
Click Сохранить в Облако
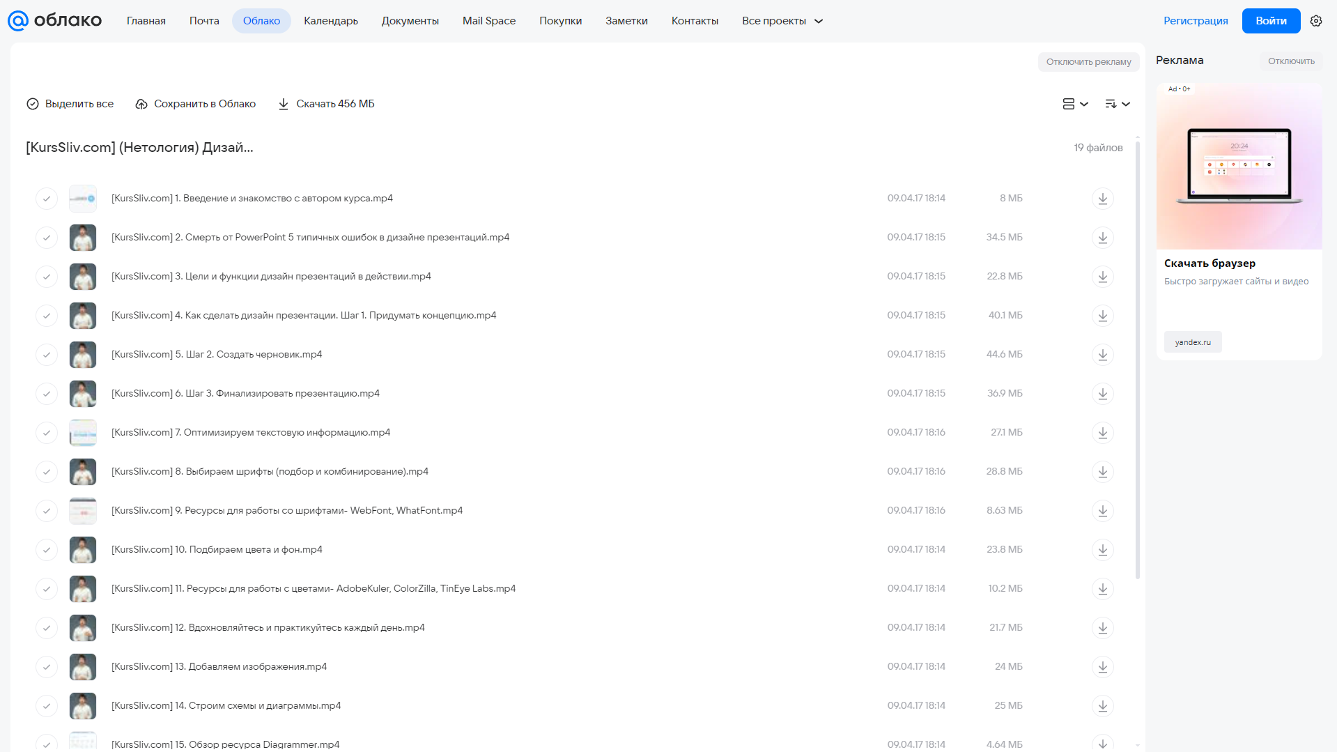(x=196, y=104)
